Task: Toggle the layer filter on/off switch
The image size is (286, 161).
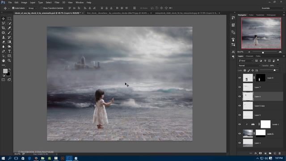Action: (x=278, y=60)
